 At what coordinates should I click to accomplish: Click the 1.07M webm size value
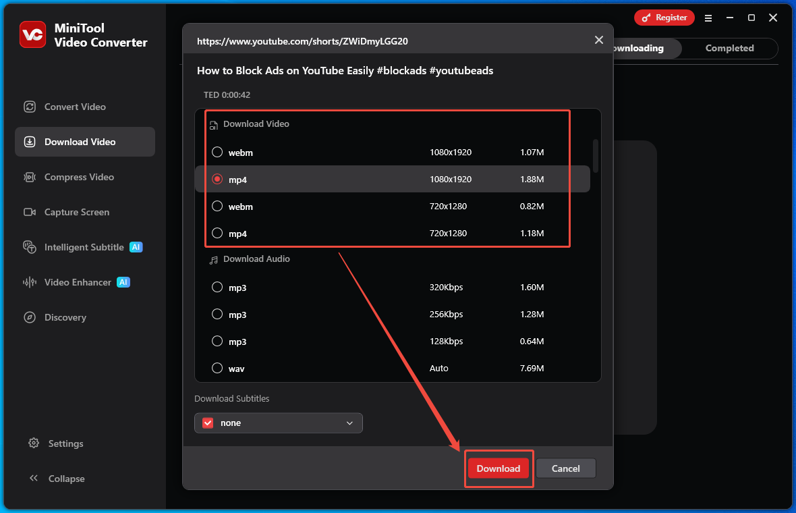[x=532, y=153]
